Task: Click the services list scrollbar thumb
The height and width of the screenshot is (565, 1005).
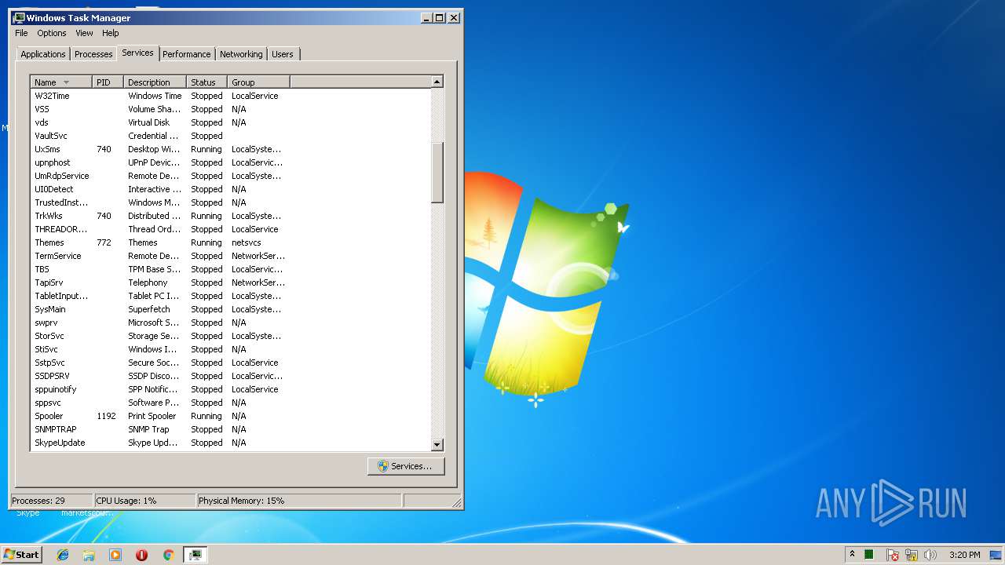Action: 437,173
